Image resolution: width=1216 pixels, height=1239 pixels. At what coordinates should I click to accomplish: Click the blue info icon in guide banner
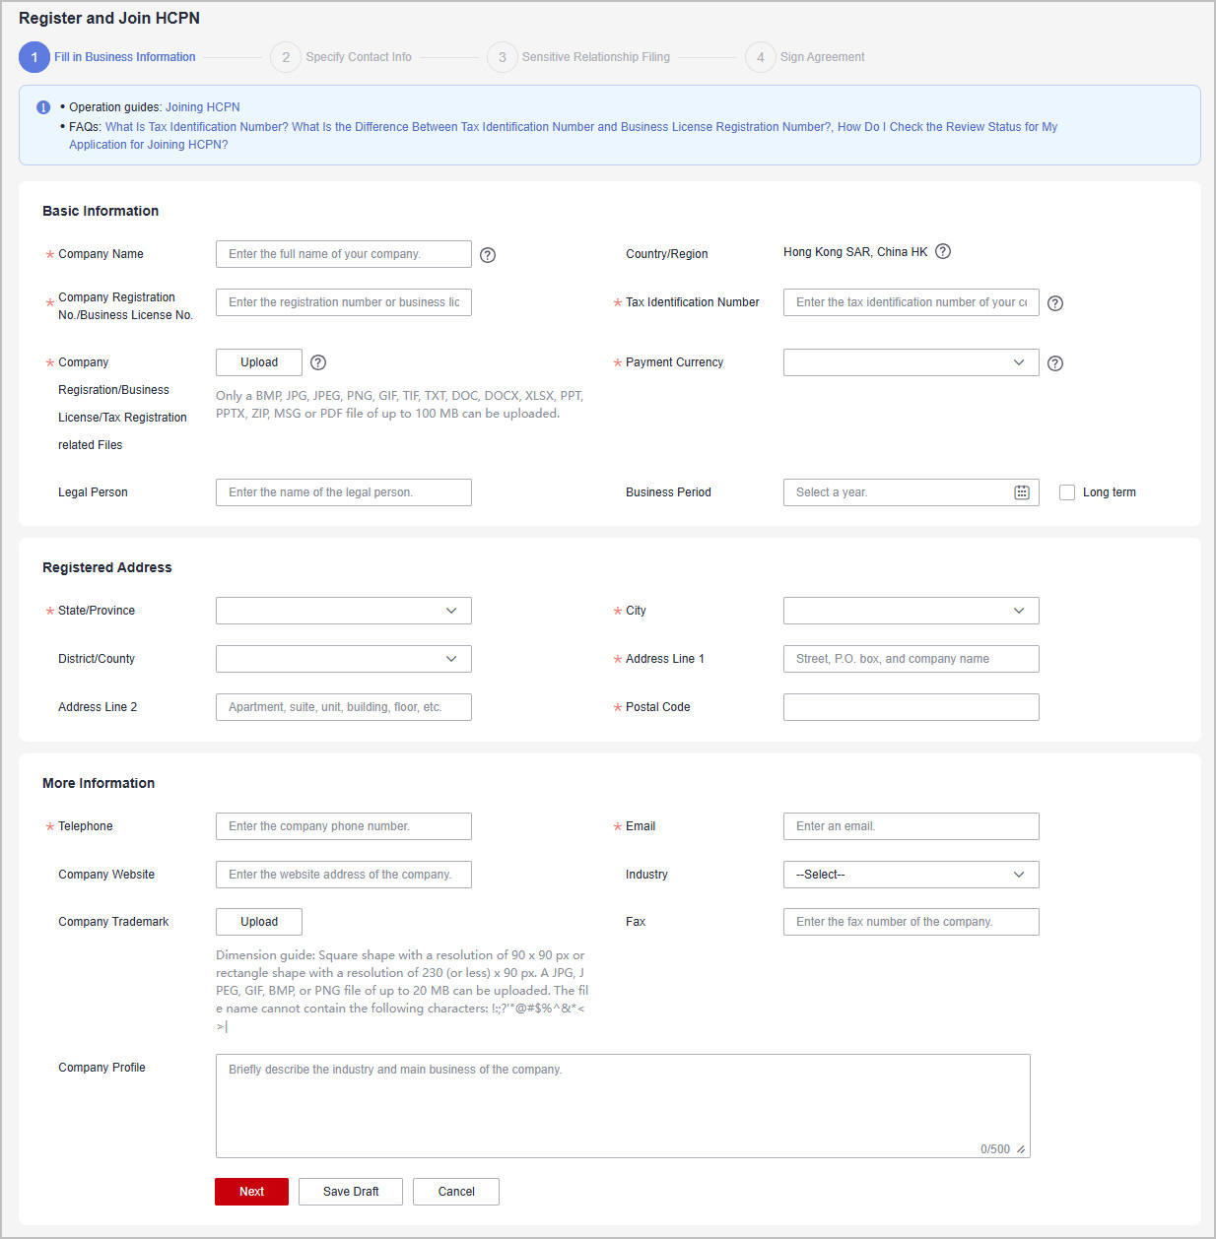point(43,107)
